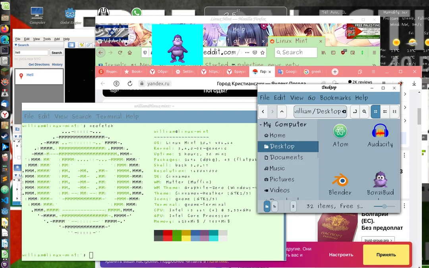Click the Search field in the Linux Mint window
The width and height of the screenshot is (429, 268).
(296, 52)
